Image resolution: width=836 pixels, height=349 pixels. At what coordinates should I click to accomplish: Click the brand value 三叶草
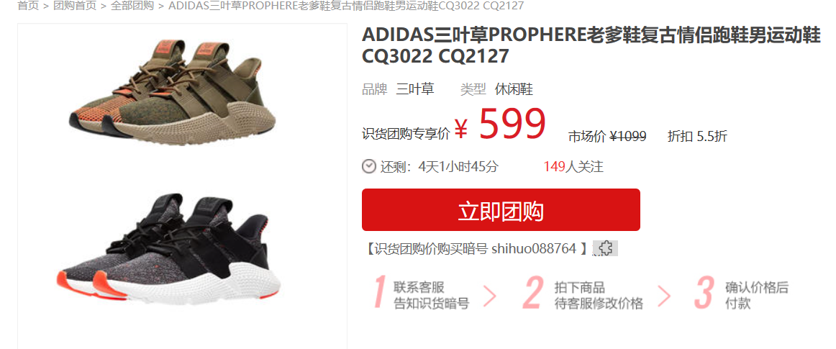pyautogui.click(x=415, y=89)
